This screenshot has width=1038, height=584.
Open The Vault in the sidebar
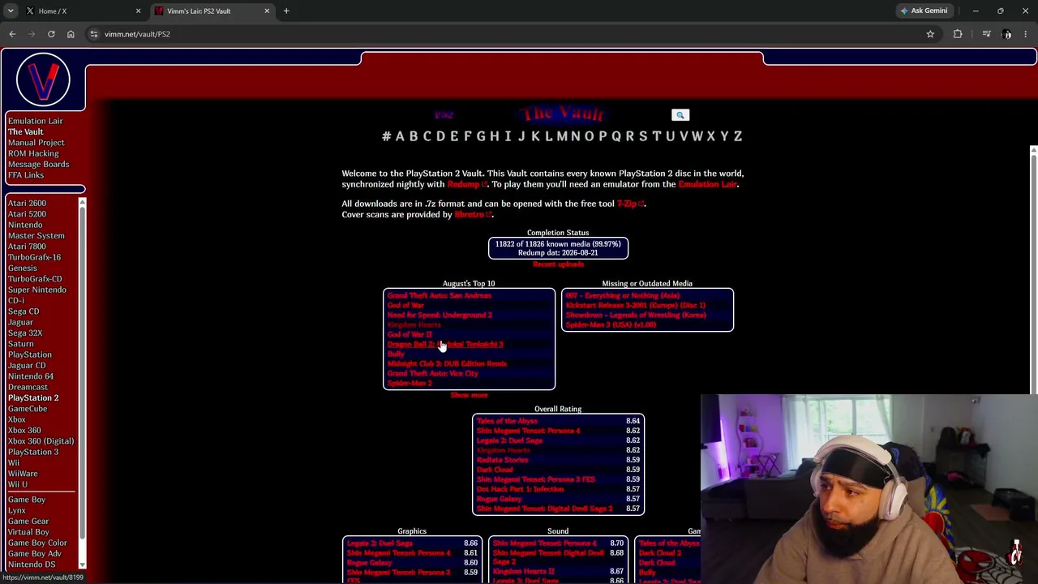coord(26,131)
